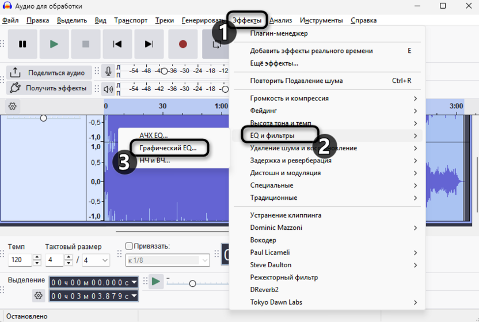This screenshot has width=479, height=322.
Task: Adjust track pan slider knob
Action: pos(43,118)
